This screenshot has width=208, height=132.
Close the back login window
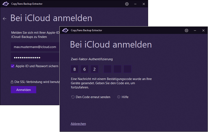click(x=144, y=4)
